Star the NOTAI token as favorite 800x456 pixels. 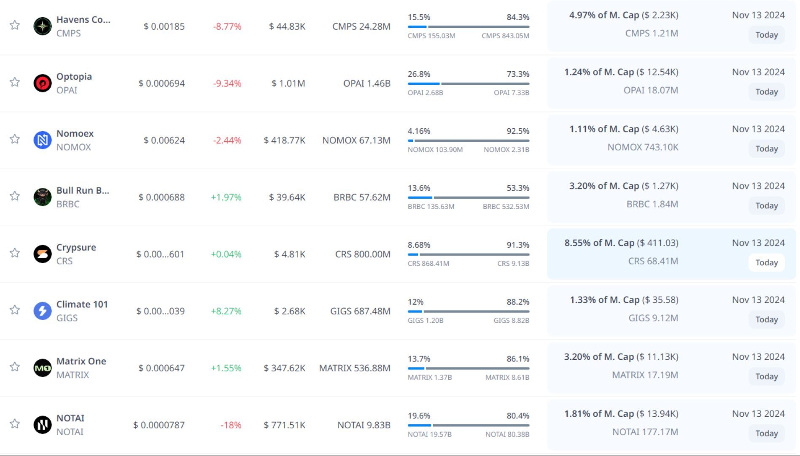(x=15, y=424)
